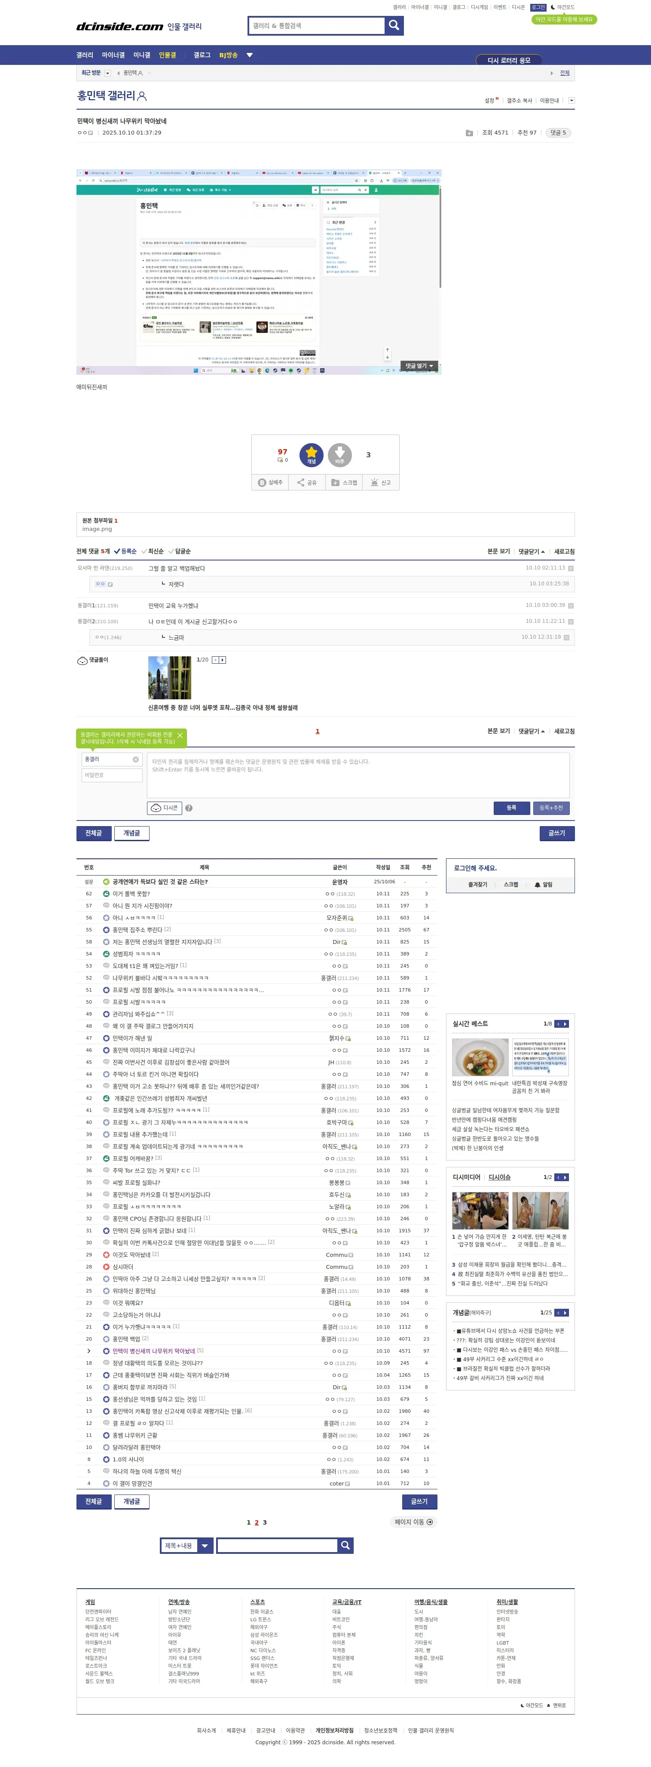Go to page 3 of post list

point(265,1522)
